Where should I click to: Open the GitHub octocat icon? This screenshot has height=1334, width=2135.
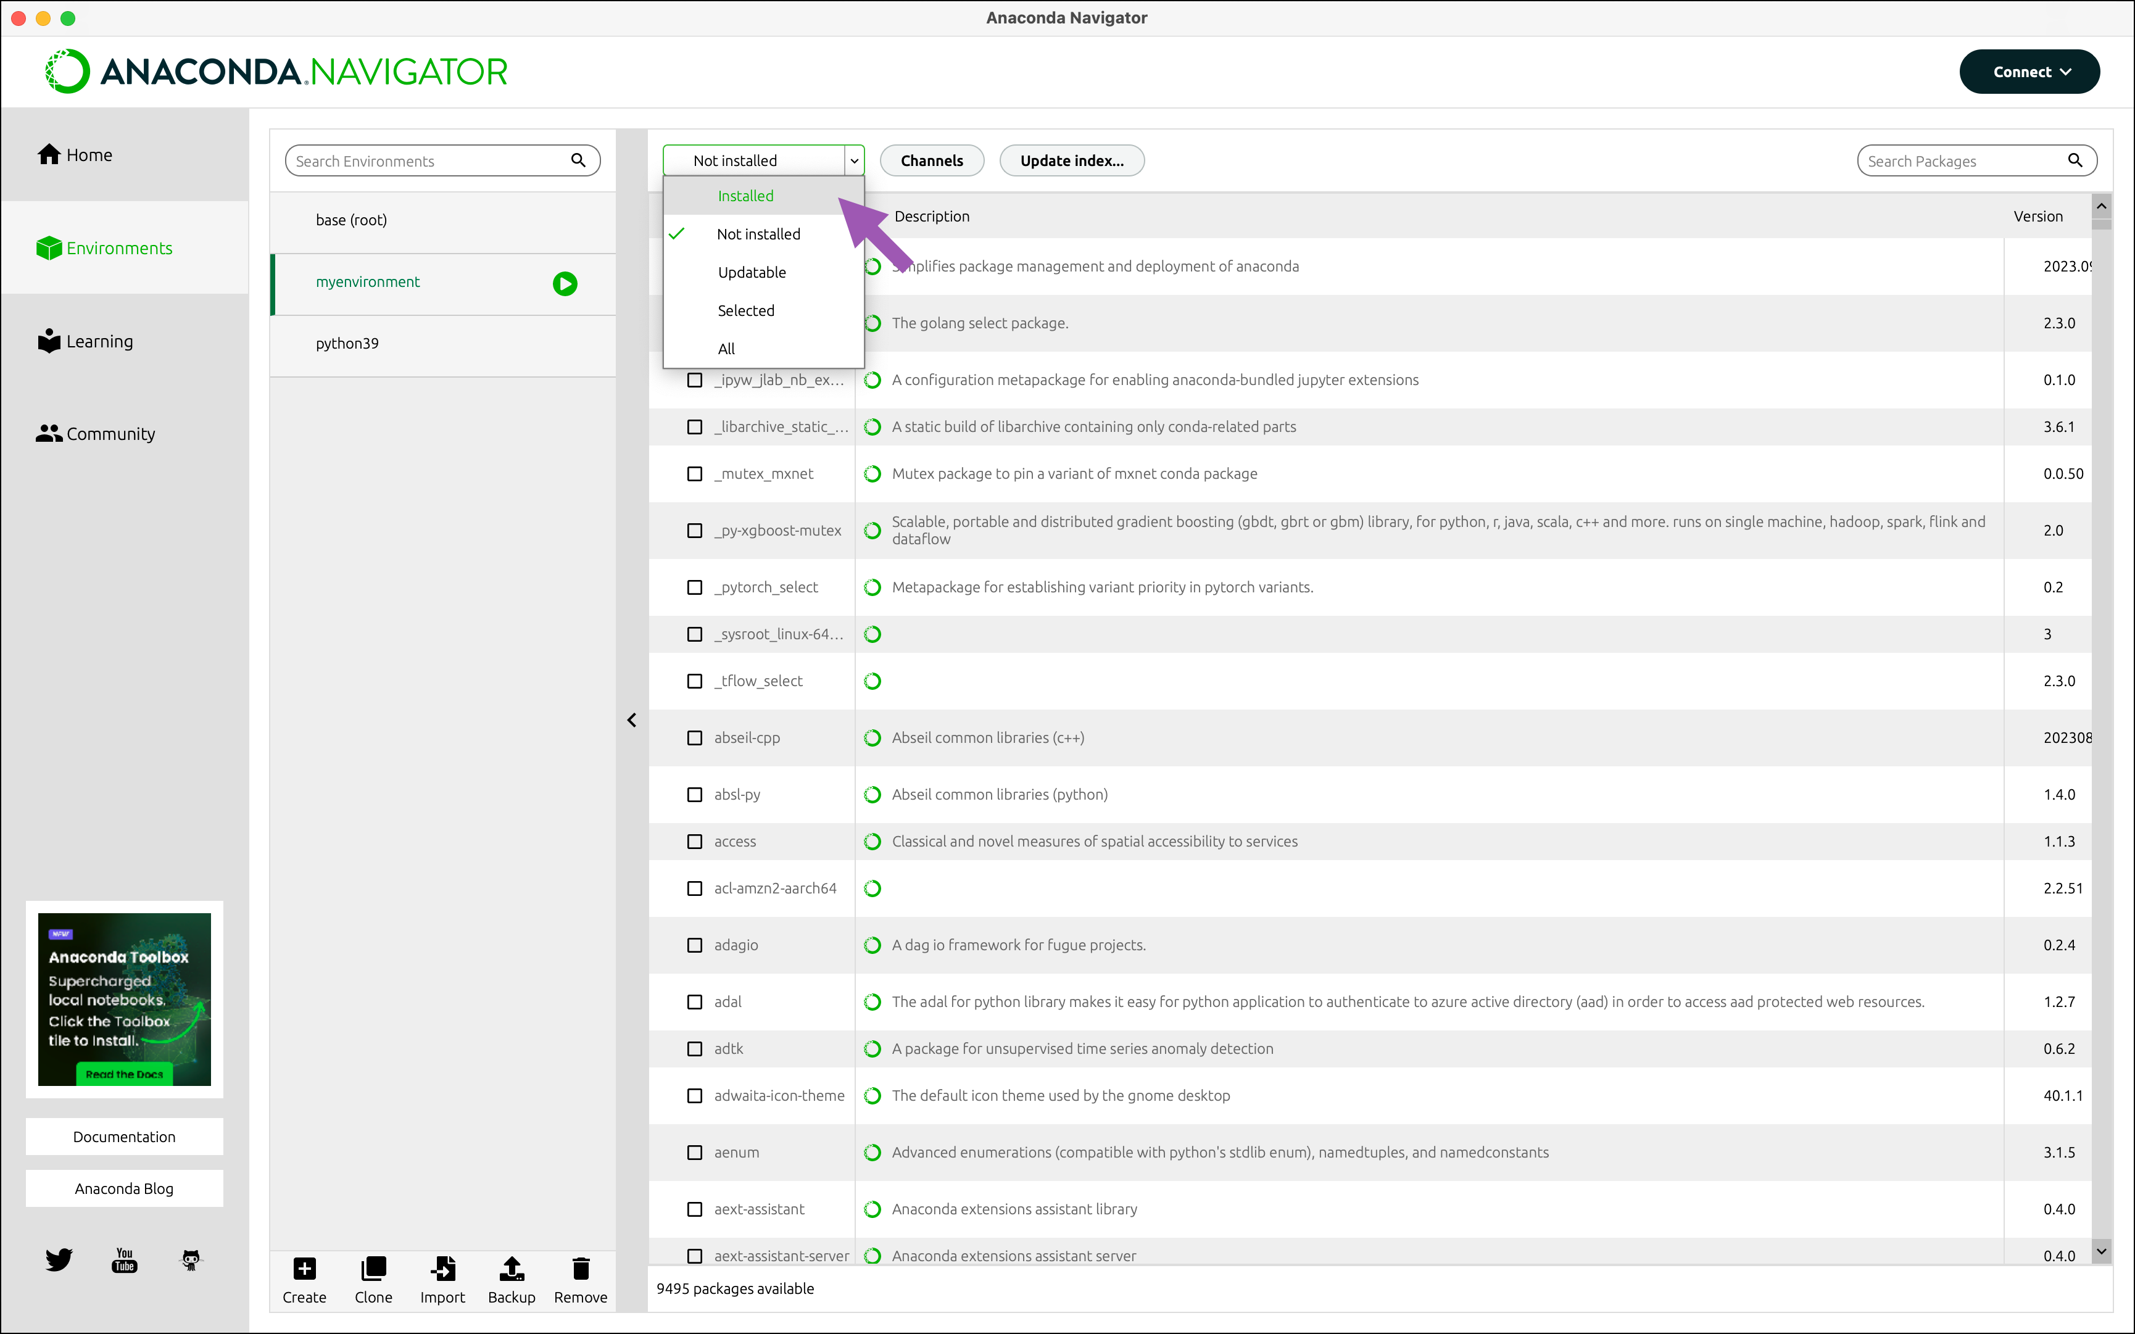[x=191, y=1259]
